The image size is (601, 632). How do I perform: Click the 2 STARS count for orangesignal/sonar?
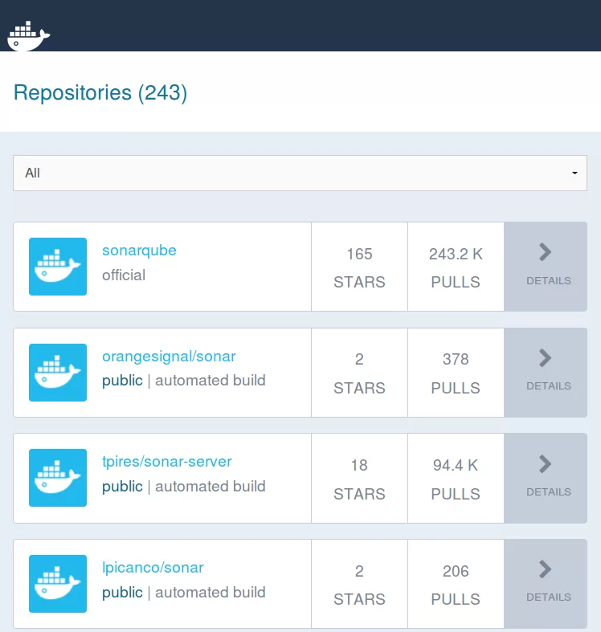coord(359,373)
